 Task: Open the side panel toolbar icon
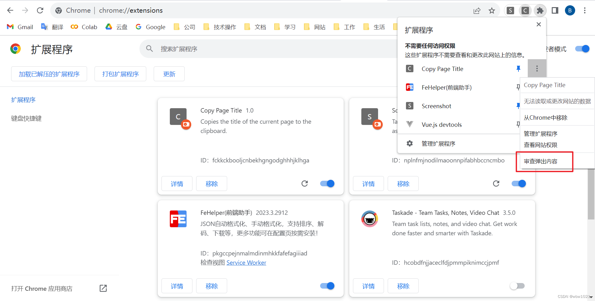[555, 11]
